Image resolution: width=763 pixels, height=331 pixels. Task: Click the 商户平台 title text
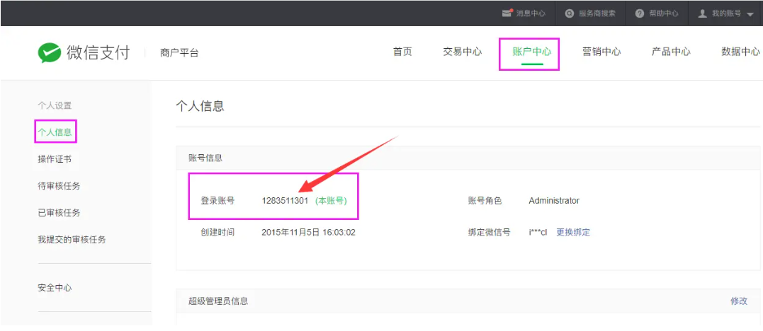[x=179, y=53]
